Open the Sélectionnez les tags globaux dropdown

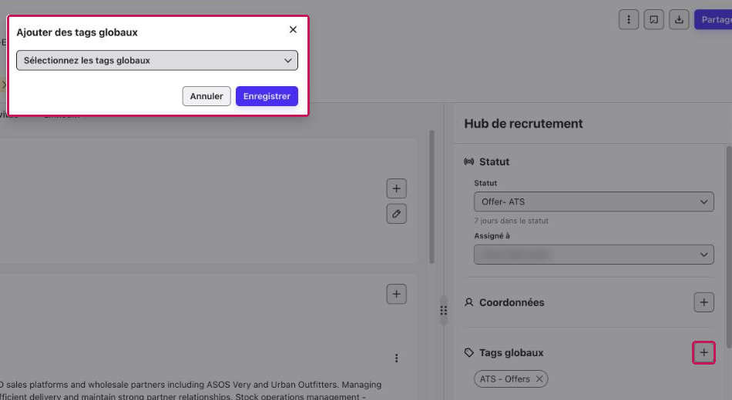click(x=157, y=61)
